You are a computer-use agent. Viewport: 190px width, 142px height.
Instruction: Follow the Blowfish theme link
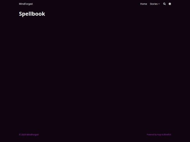pyautogui.click(x=167, y=135)
